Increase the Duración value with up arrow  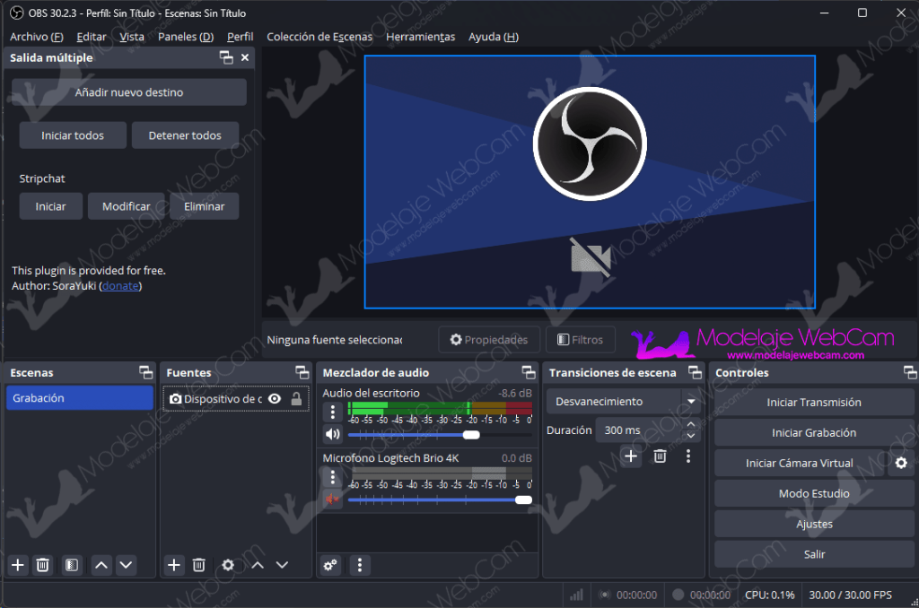(x=691, y=425)
